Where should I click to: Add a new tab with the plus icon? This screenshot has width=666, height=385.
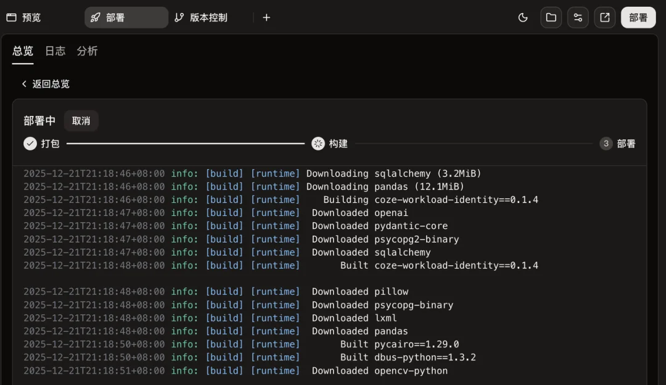pos(266,17)
